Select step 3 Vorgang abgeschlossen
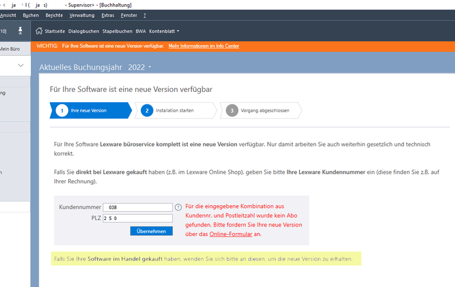 point(261,110)
